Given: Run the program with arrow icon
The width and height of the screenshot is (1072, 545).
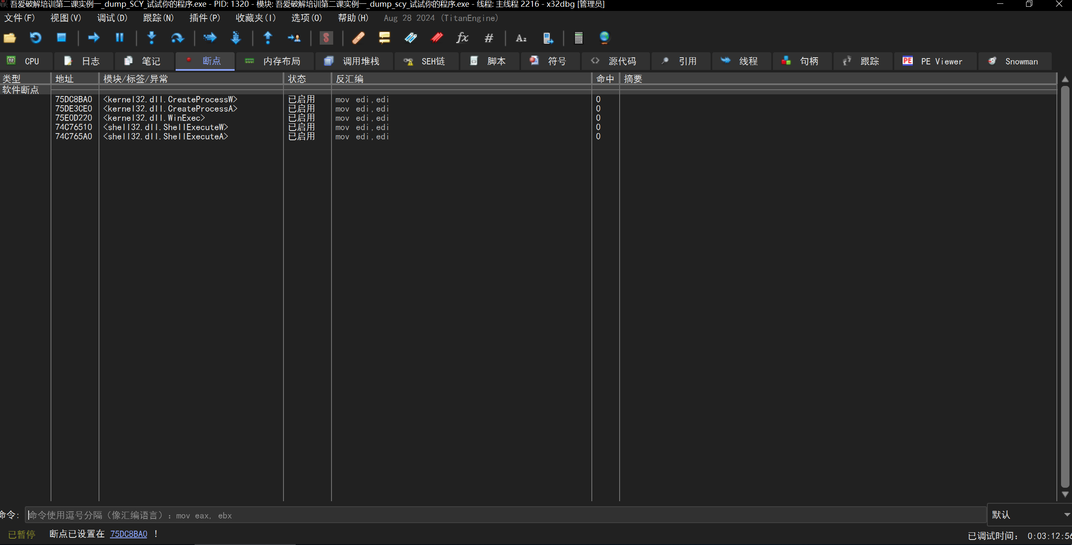Looking at the screenshot, I should (x=94, y=38).
